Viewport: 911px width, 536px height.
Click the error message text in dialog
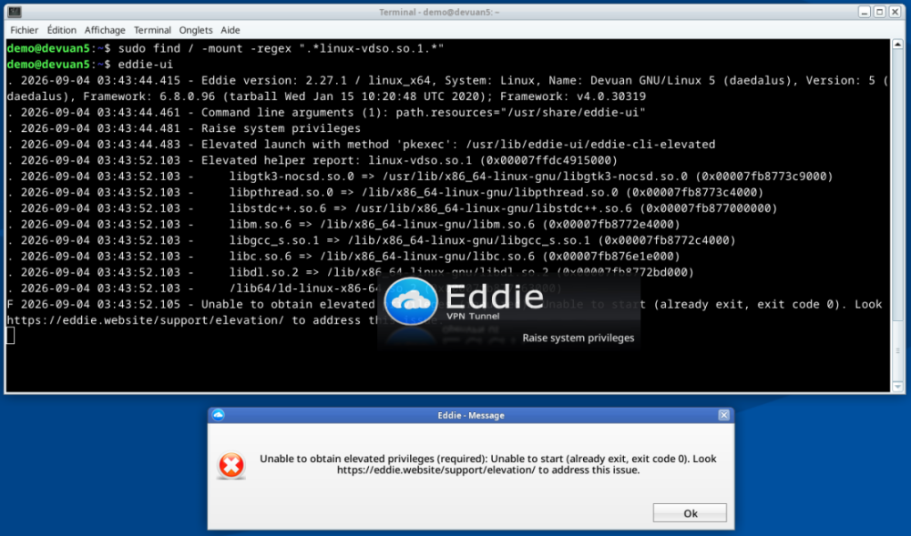[488, 464]
